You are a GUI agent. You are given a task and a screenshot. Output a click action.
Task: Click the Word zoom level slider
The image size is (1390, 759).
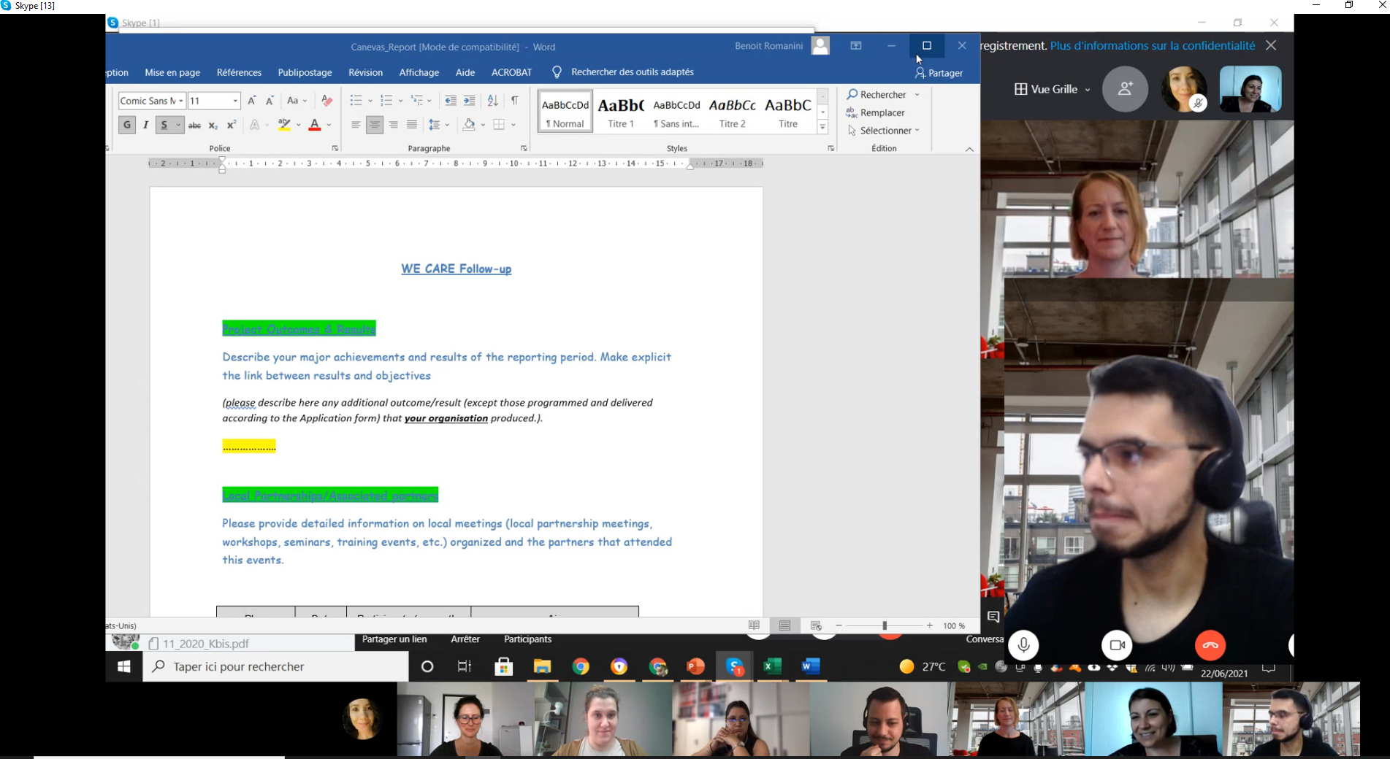[x=884, y=625]
